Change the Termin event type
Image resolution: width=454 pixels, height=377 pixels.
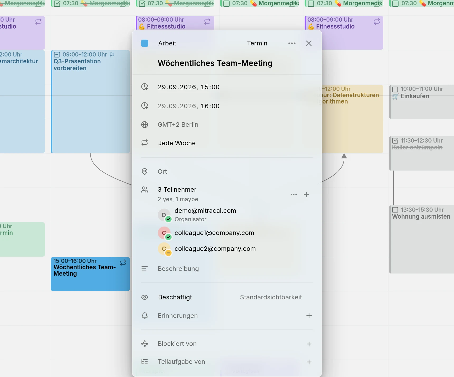[x=257, y=43]
